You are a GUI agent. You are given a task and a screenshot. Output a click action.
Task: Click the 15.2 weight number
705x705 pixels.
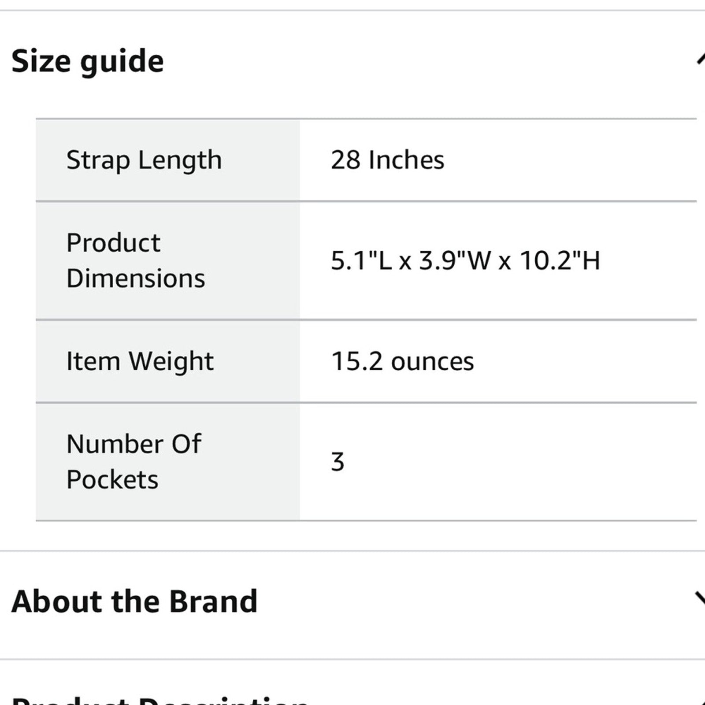click(356, 361)
